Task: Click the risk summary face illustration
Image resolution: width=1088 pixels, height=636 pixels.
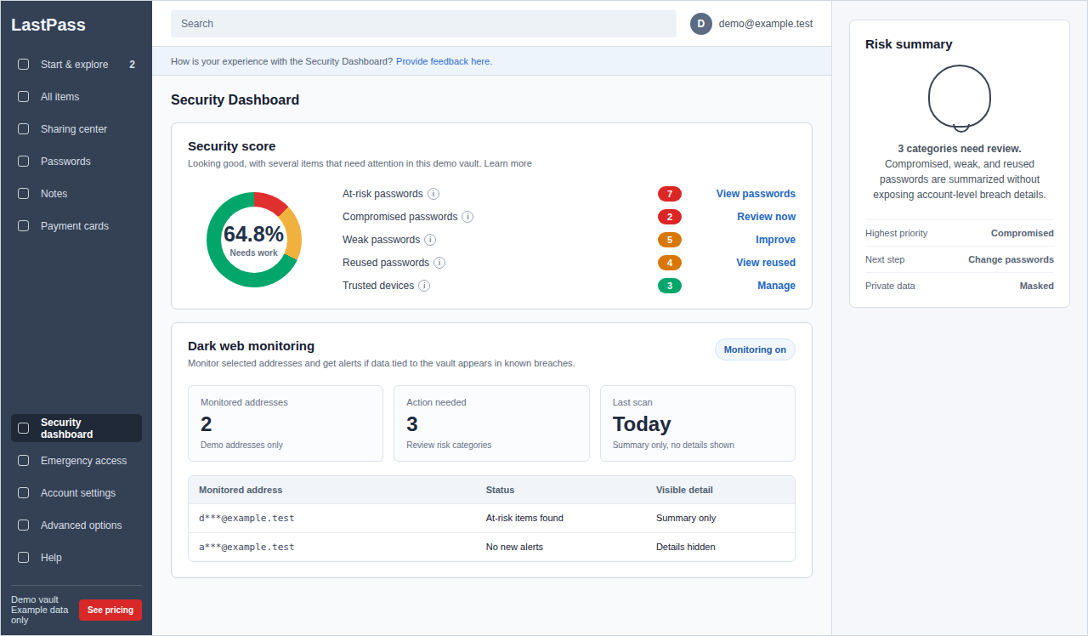Action: tap(960, 98)
